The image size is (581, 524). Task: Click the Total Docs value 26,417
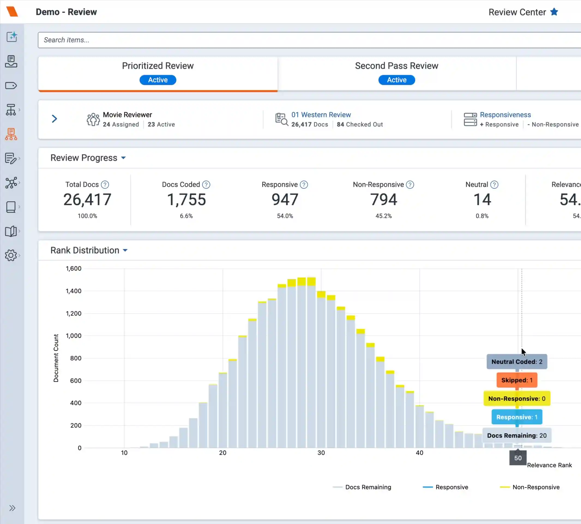[x=88, y=200]
